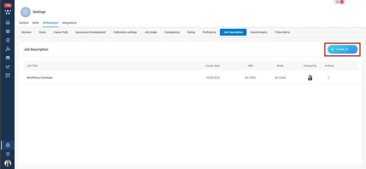Image resolution: width=366 pixels, height=169 pixels.
Task: Click the Job Description panel heading
Action: [x=36, y=50]
